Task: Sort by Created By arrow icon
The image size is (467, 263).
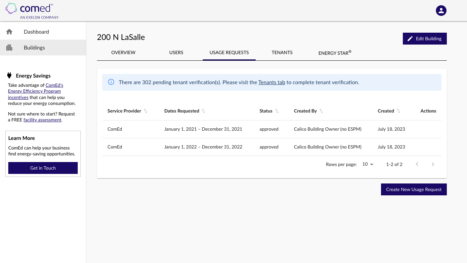Action: 321,111
